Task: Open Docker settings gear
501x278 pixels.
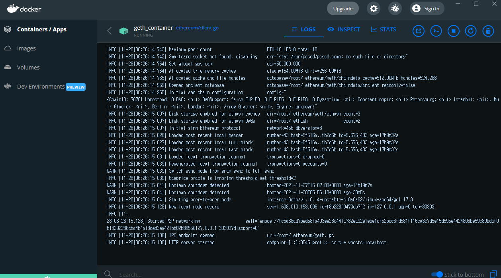Action: coord(374,8)
